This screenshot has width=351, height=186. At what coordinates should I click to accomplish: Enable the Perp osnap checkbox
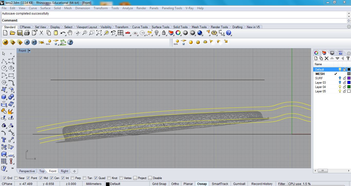(73, 178)
